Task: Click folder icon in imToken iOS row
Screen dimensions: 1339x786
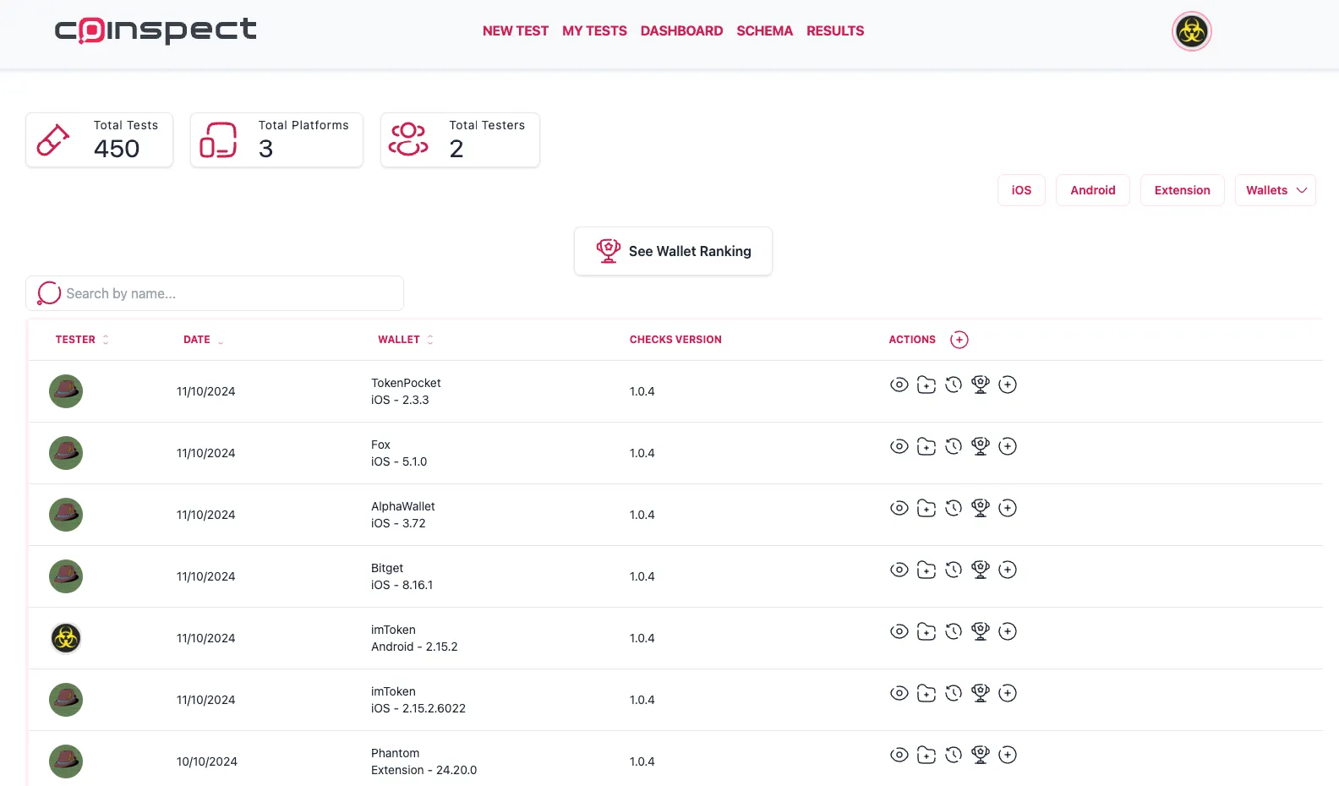Action: coord(926,693)
